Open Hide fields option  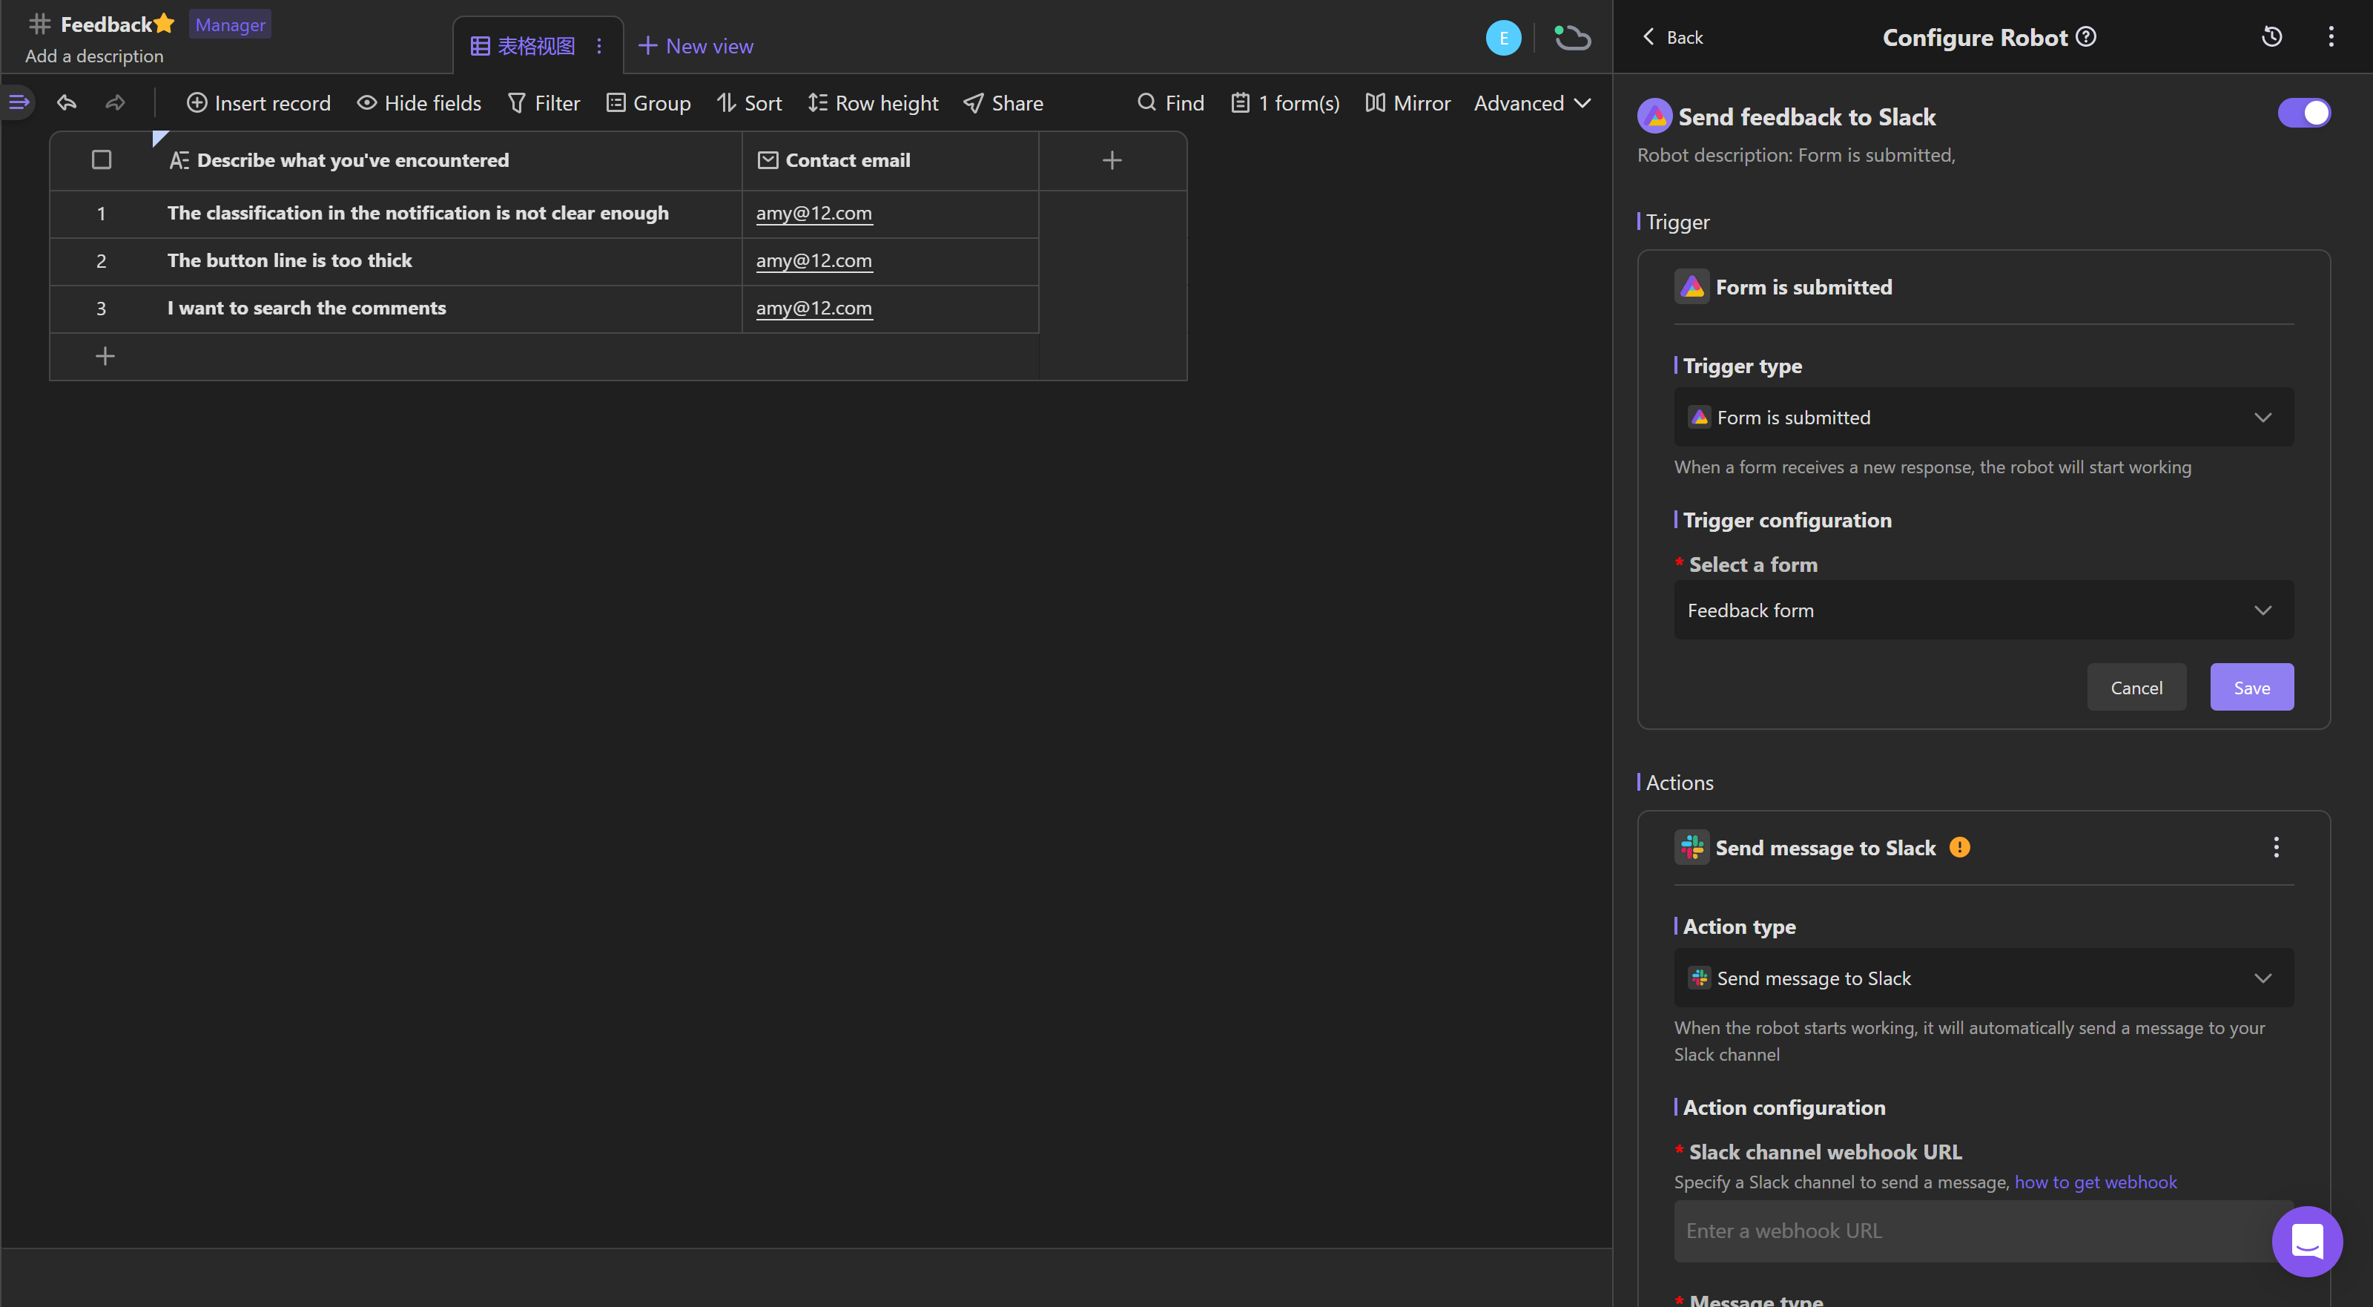(x=419, y=103)
